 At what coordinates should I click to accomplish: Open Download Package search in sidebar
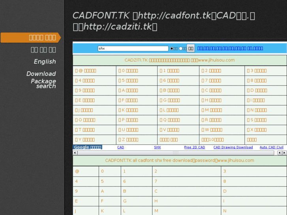tap(41, 80)
